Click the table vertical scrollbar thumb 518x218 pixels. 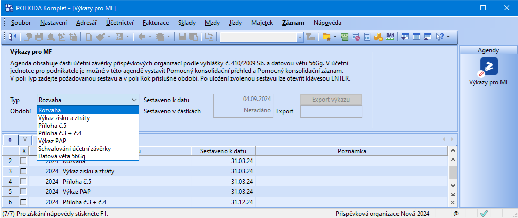tap(453, 171)
